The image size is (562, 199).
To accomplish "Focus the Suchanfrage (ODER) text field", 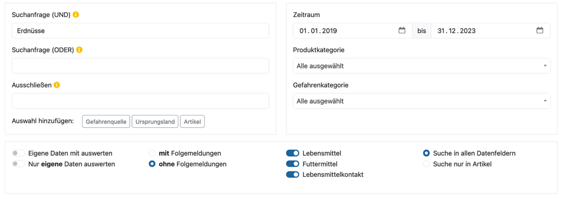I will pos(140,66).
